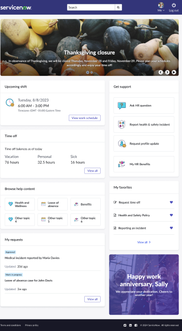The width and height of the screenshot is (182, 331).
Task: Open Request profile update label
Action: coord(144,143)
